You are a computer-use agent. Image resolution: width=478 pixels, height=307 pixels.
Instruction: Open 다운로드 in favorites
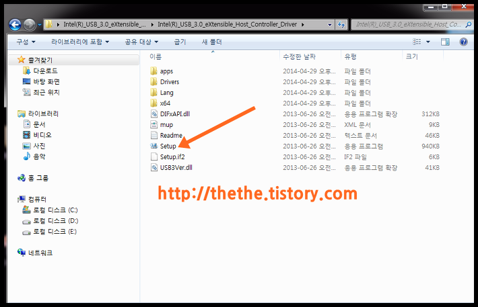click(x=45, y=71)
